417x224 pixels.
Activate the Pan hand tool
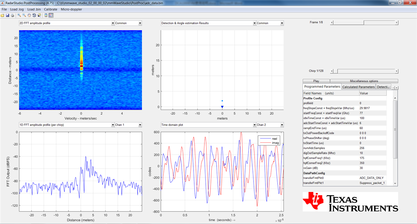point(29,15)
